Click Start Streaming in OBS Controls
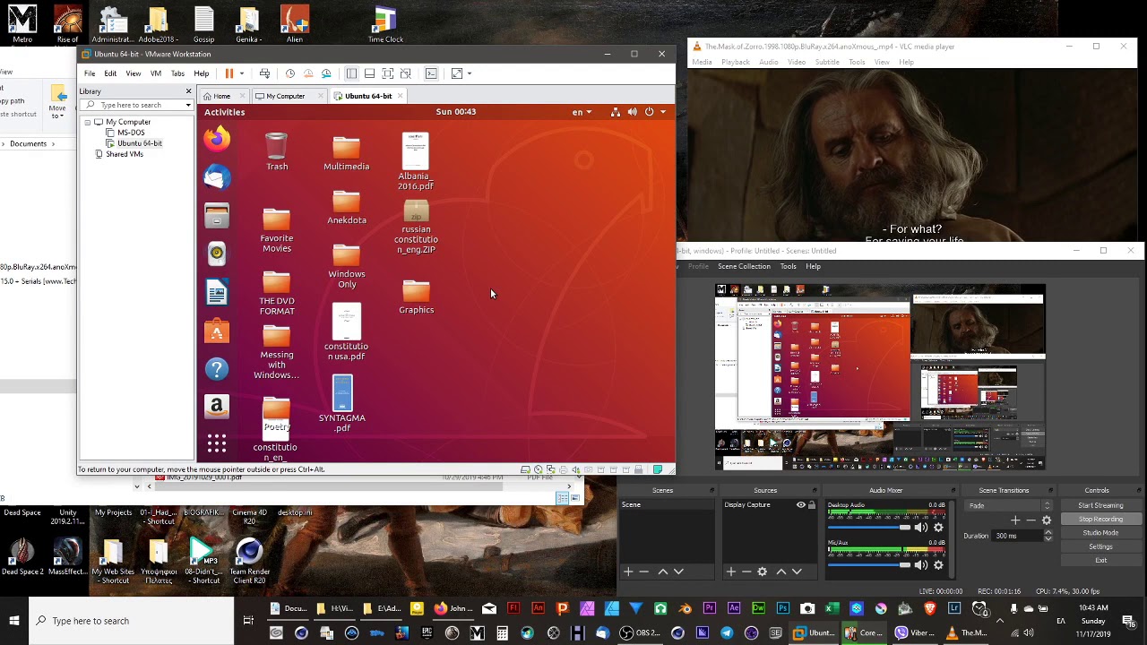Image resolution: width=1147 pixels, height=645 pixels. (1100, 505)
